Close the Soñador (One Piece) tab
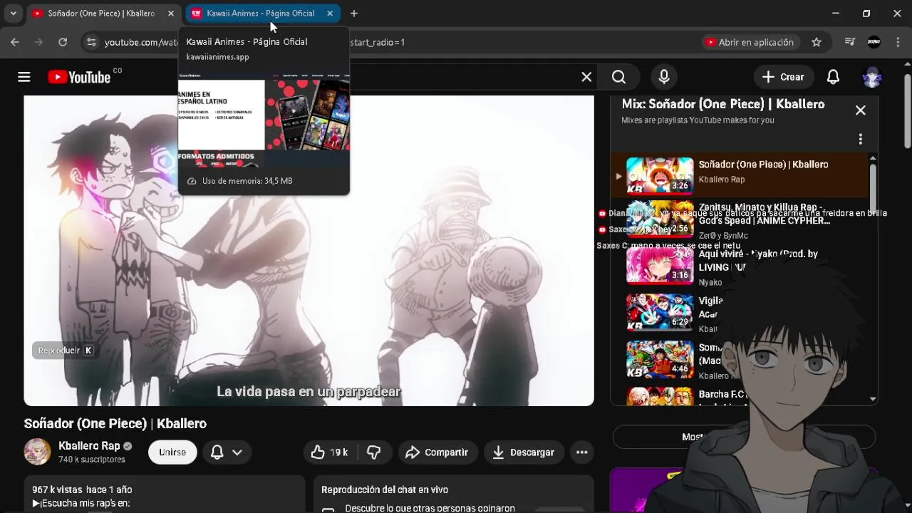Image resolution: width=912 pixels, height=513 pixels. pyautogui.click(x=170, y=14)
